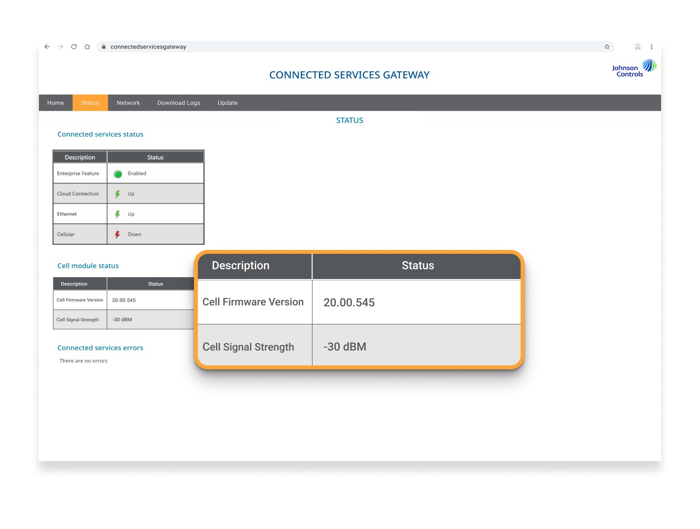Click the CONNECTED SERVICES GATEWAY title

[x=350, y=75]
